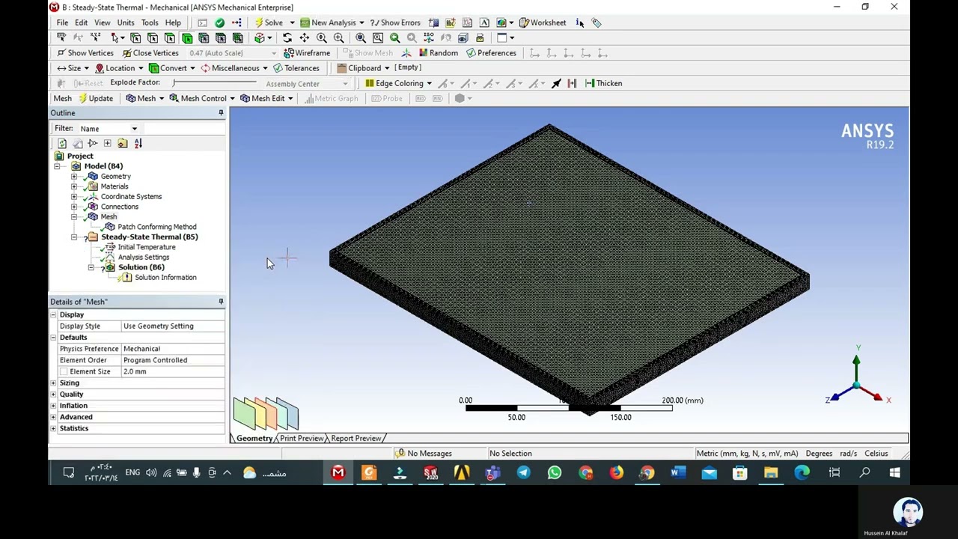Open the Edit menu
Viewport: 958px width, 539px height.
coord(81,22)
